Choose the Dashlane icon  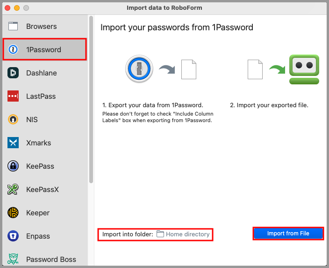[13, 73]
